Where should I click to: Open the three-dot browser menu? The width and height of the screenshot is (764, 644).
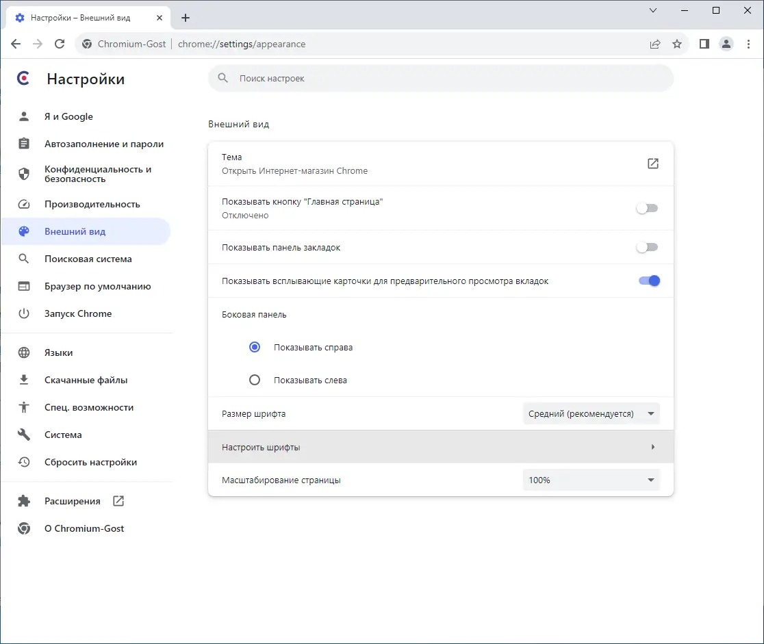click(747, 44)
